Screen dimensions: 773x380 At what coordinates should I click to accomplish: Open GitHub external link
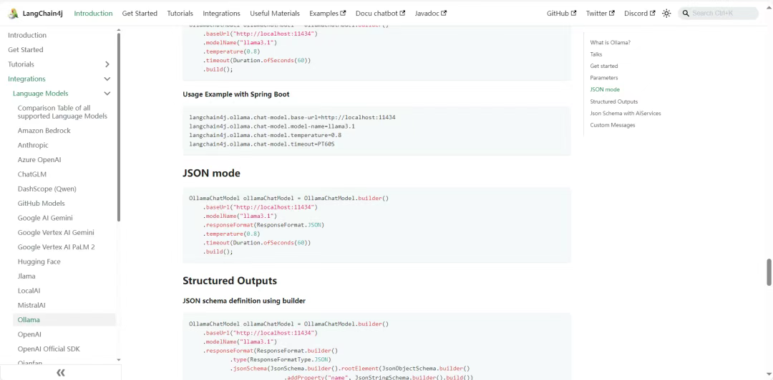[x=562, y=14]
